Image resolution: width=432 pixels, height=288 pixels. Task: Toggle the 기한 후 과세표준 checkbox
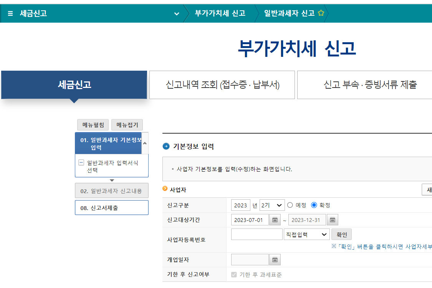pyautogui.click(x=234, y=275)
